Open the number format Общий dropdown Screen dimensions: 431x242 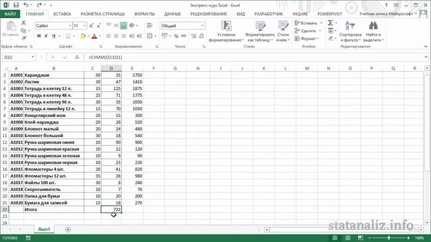click(202, 26)
